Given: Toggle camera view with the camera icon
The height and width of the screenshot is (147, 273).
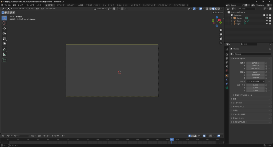Looking at the screenshot, I should (221, 38).
